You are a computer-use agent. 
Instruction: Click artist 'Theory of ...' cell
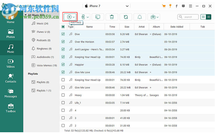pyautogui.click(x=141, y=95)
